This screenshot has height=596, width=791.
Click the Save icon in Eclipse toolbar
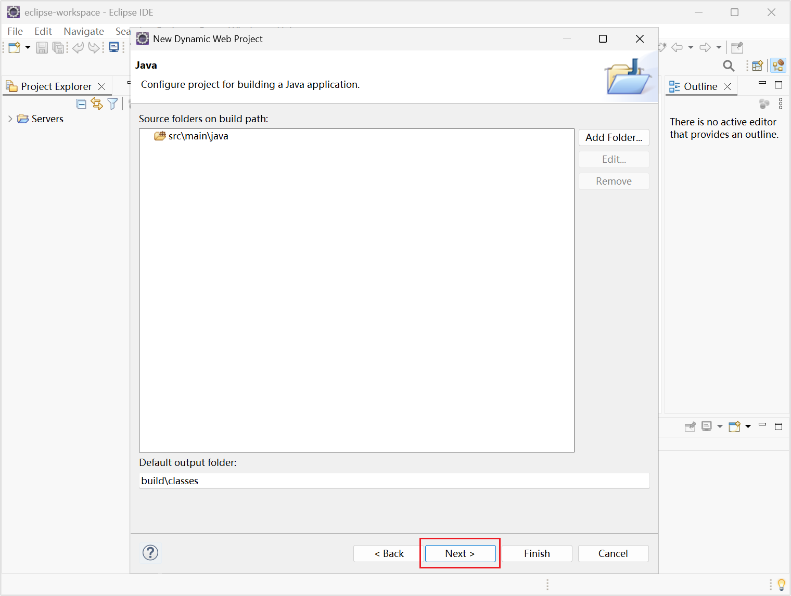point(42,48)
